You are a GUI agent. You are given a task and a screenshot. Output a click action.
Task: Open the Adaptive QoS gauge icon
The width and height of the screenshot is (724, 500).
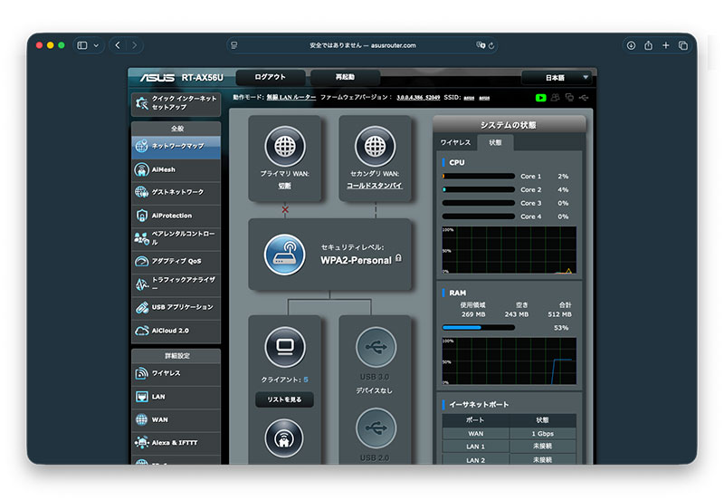(x=142, y=262)
